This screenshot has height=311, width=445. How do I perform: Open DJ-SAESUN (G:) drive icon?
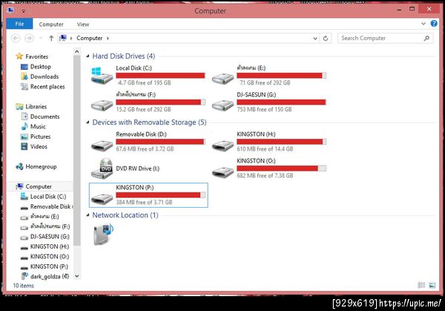pos(222,105)
